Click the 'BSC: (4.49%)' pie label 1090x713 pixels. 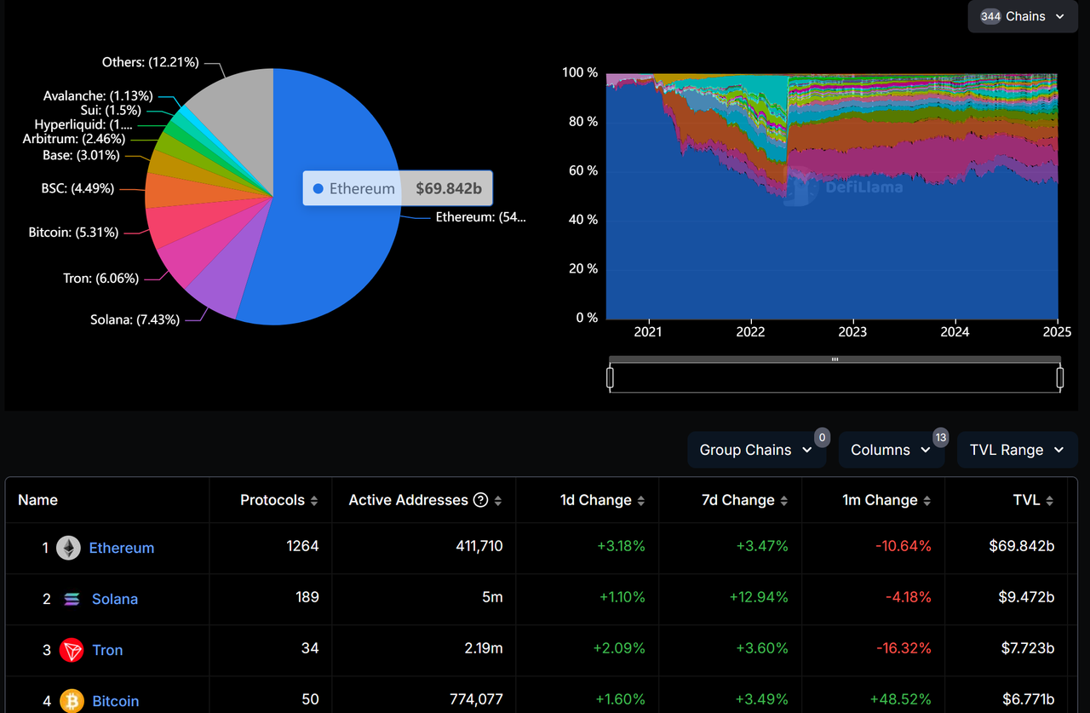pos(77,188)
